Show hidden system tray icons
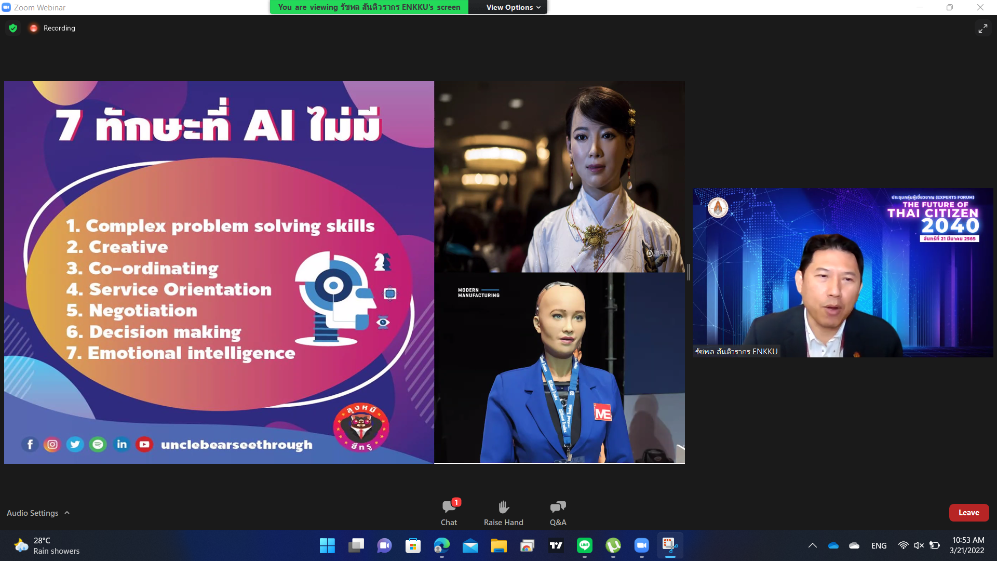This screenshot has height=561, width=997. pyautogui.click(x=813, y=545)
